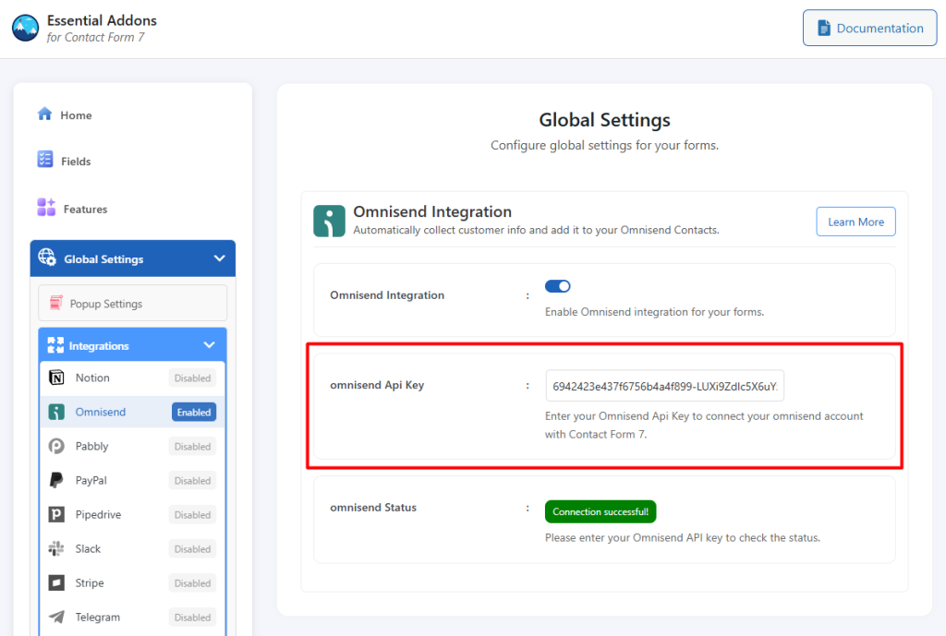Open the Features section
Image resolution: width=946 pixels, height=636 pixels.
point(85,210)
